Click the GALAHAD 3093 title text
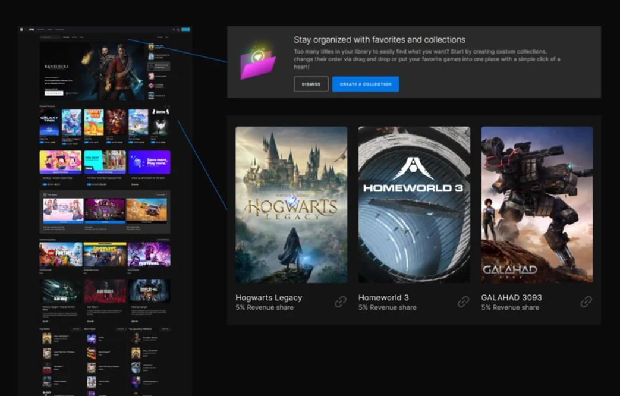This screenshot has height=396, width=620. [511, 297]
